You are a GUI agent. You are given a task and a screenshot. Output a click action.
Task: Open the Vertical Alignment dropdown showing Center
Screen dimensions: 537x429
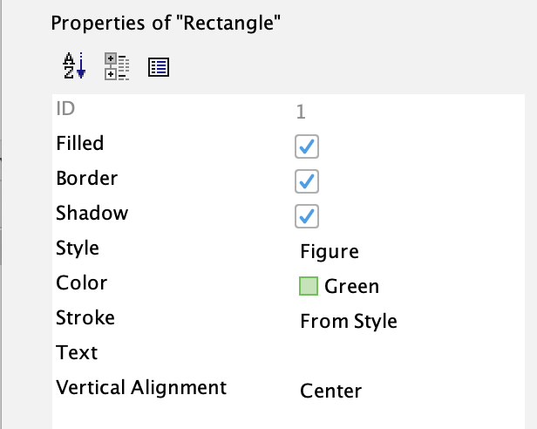(409, 391)
